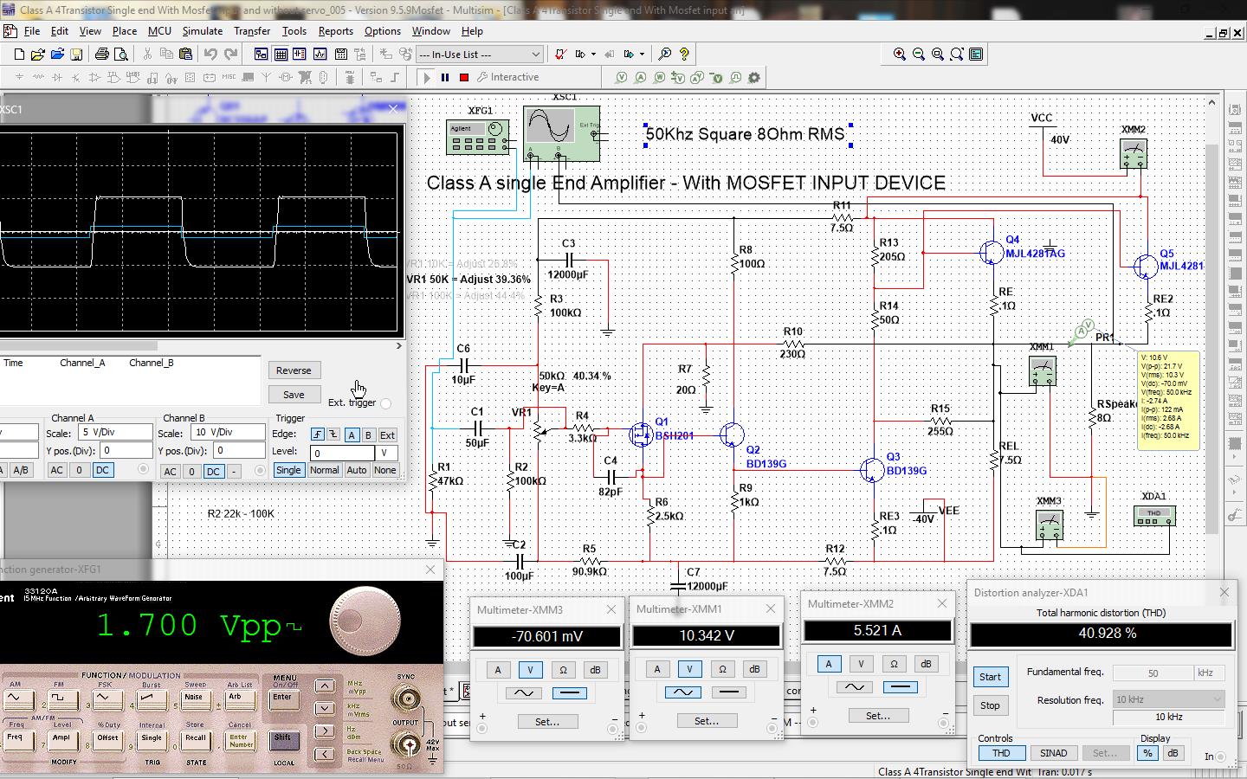Expand the In-Use List dropdown

click(535, 54)
